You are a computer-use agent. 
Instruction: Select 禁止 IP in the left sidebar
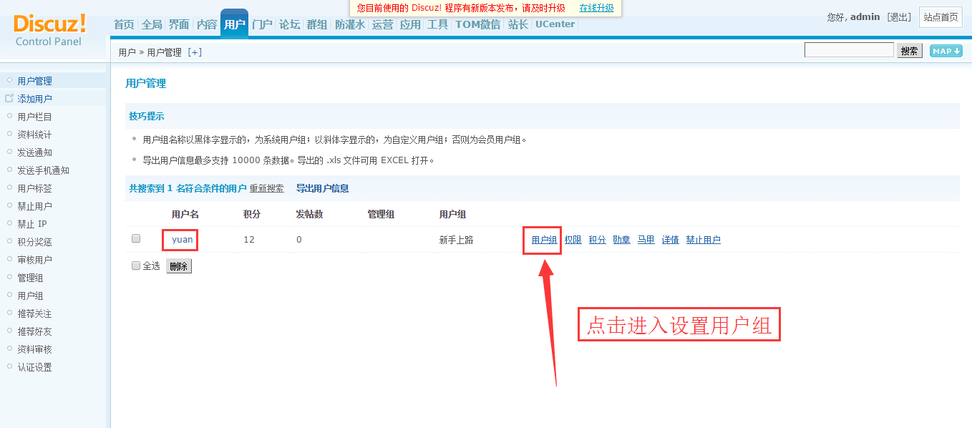(32, 224)
